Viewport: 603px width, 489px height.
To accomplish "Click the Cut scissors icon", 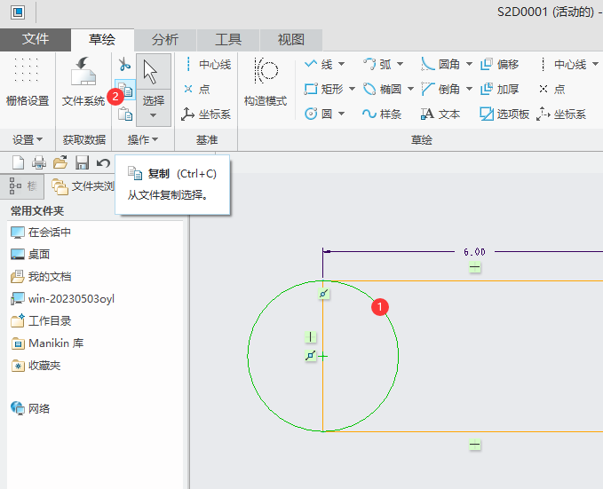I will click(x=125, y=65).
